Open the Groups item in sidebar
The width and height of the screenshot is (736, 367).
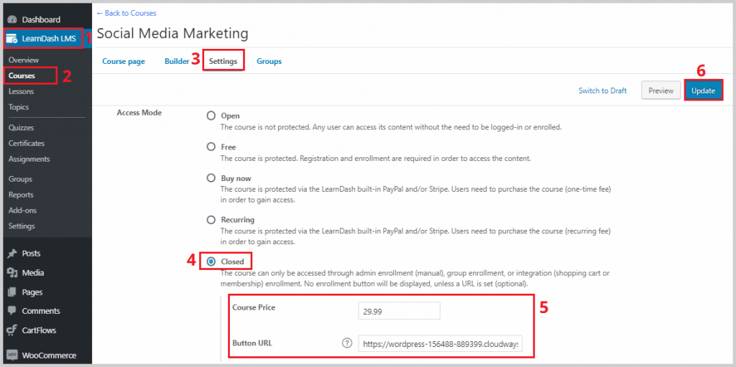click(20, 180)
